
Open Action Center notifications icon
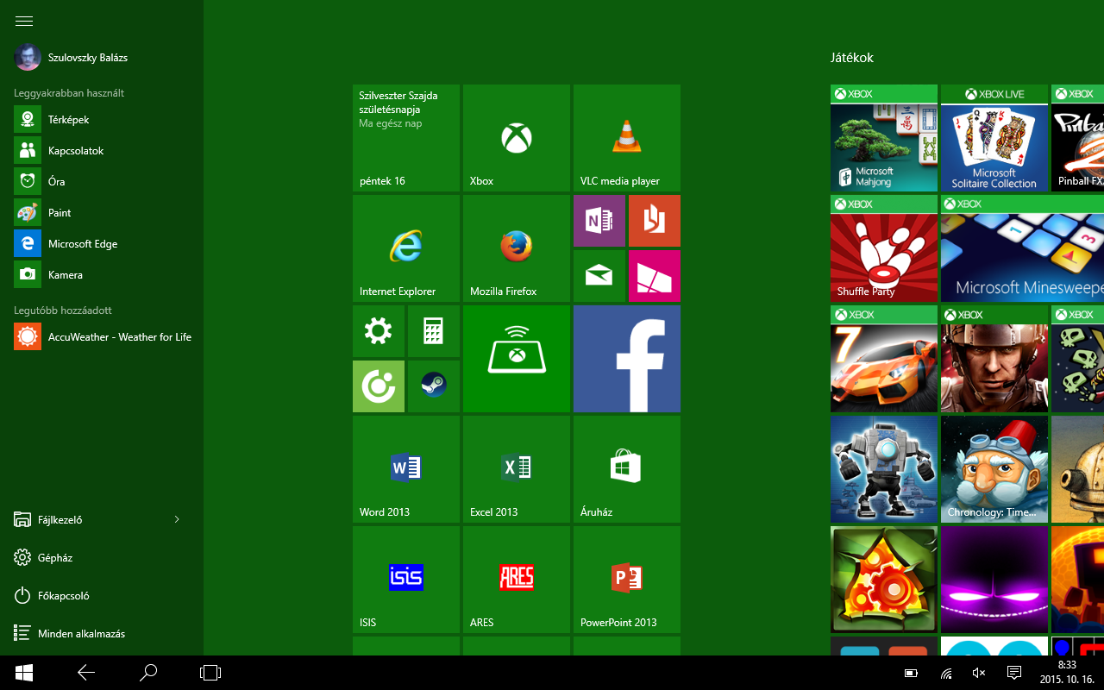tap(1014, 673)
